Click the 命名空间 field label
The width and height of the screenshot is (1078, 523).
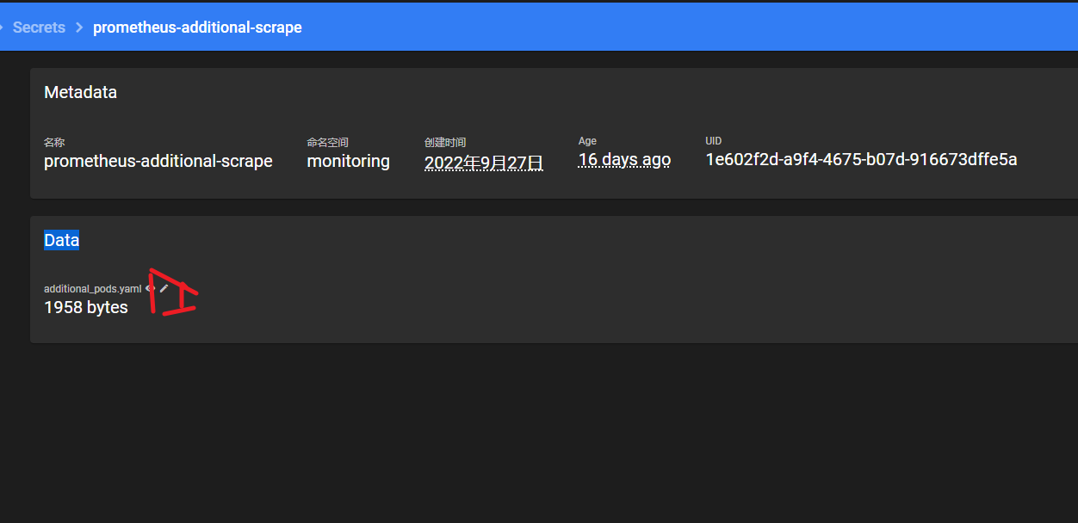(x=328, y=142)
